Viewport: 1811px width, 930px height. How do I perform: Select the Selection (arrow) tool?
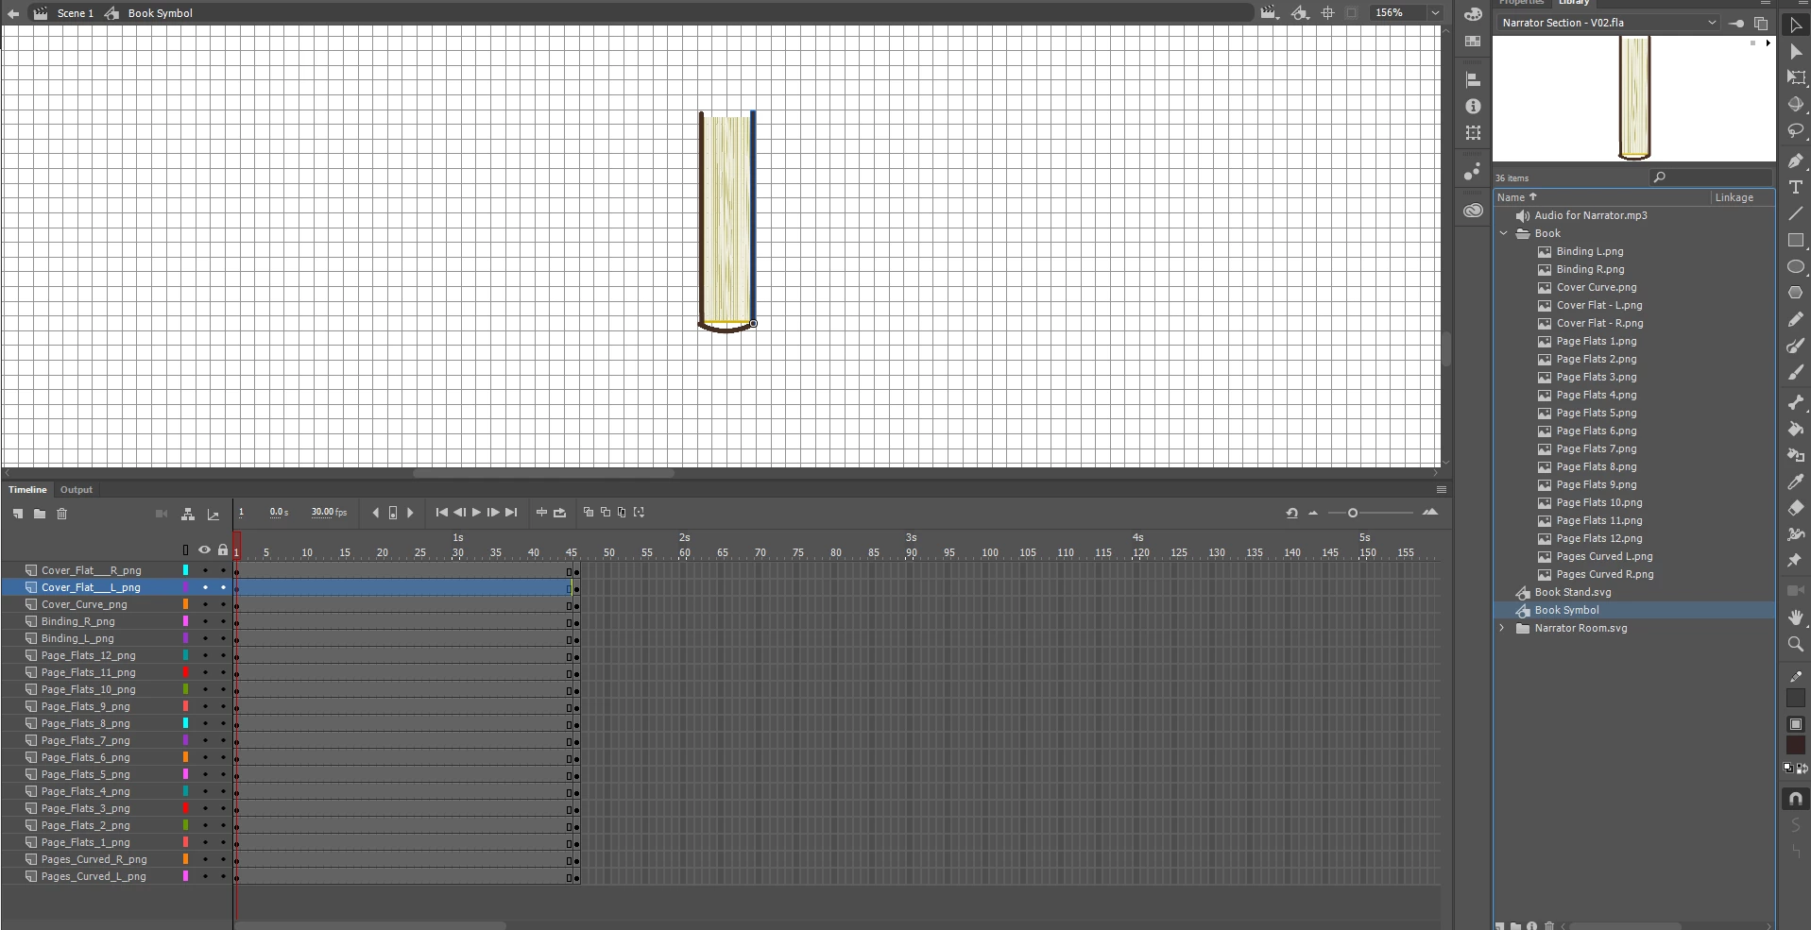[1796, 25]
